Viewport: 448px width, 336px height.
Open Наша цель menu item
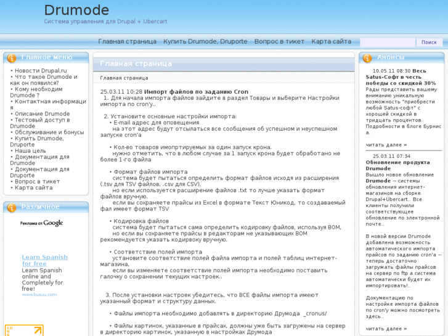(30, 150)
